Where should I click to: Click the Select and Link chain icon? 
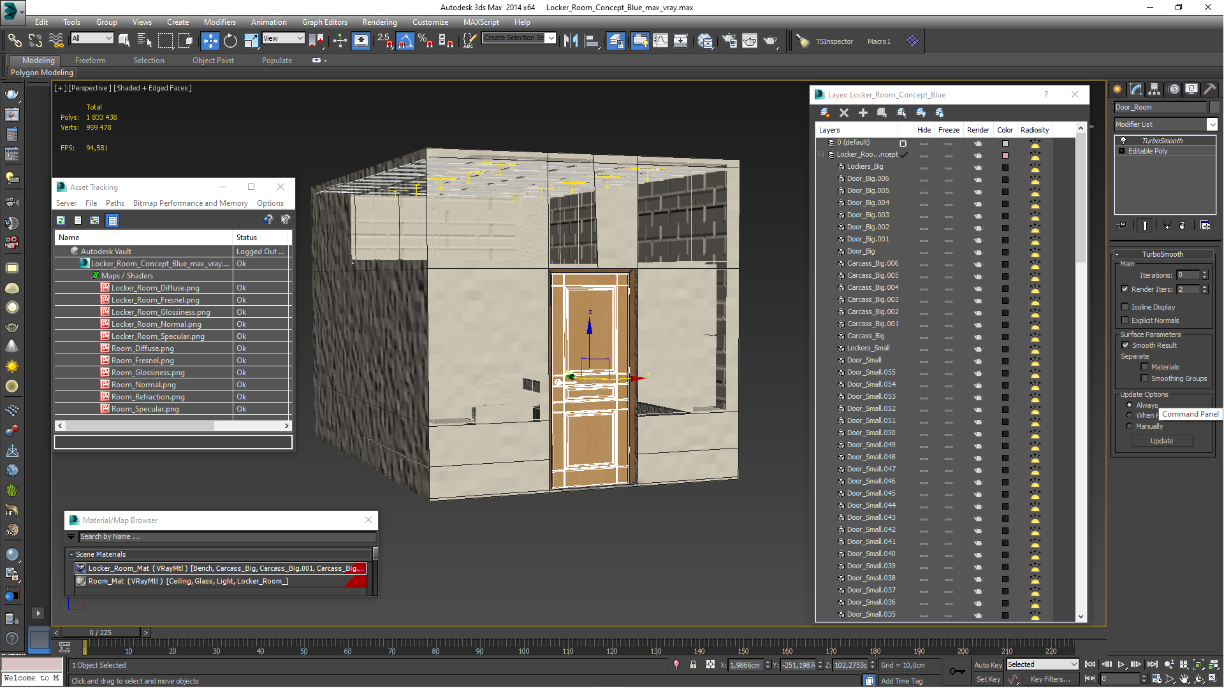[x=14, y=41]
